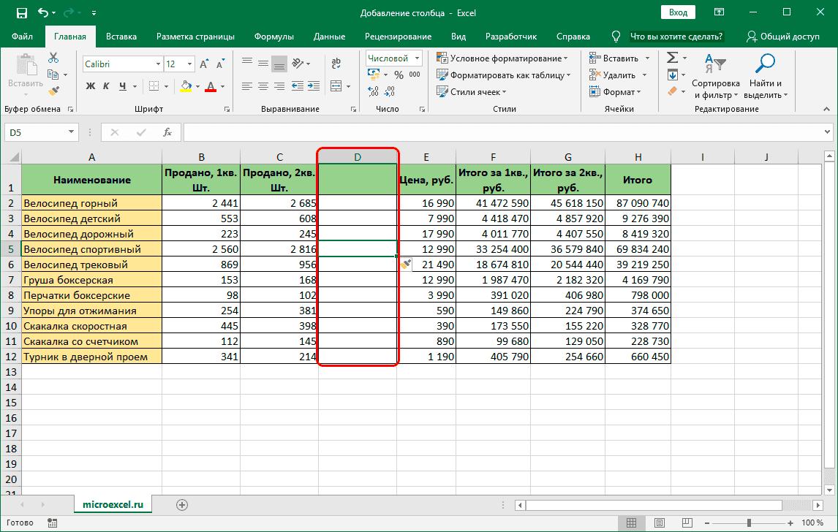Pick the red font color swatch
This screenshot has height=532, width=838.
point(210,89)
